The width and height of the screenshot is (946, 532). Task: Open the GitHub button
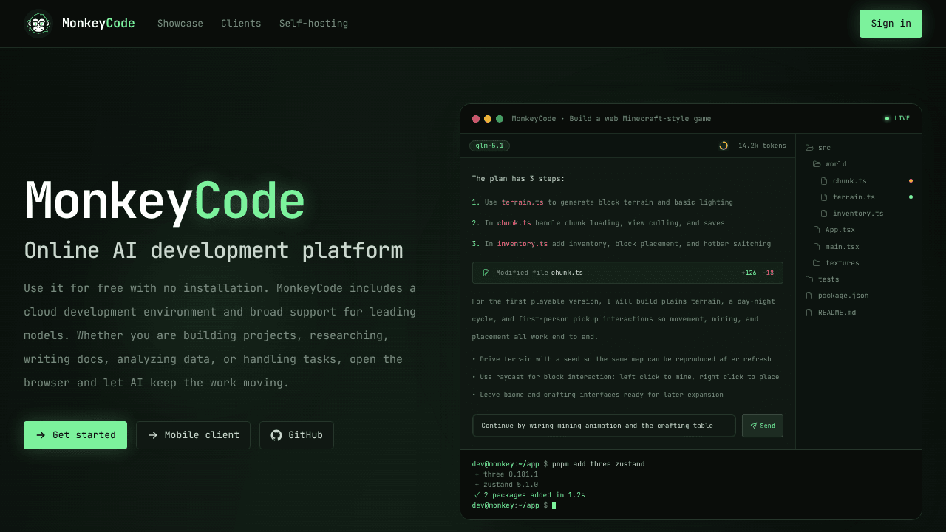coord(296,435)
